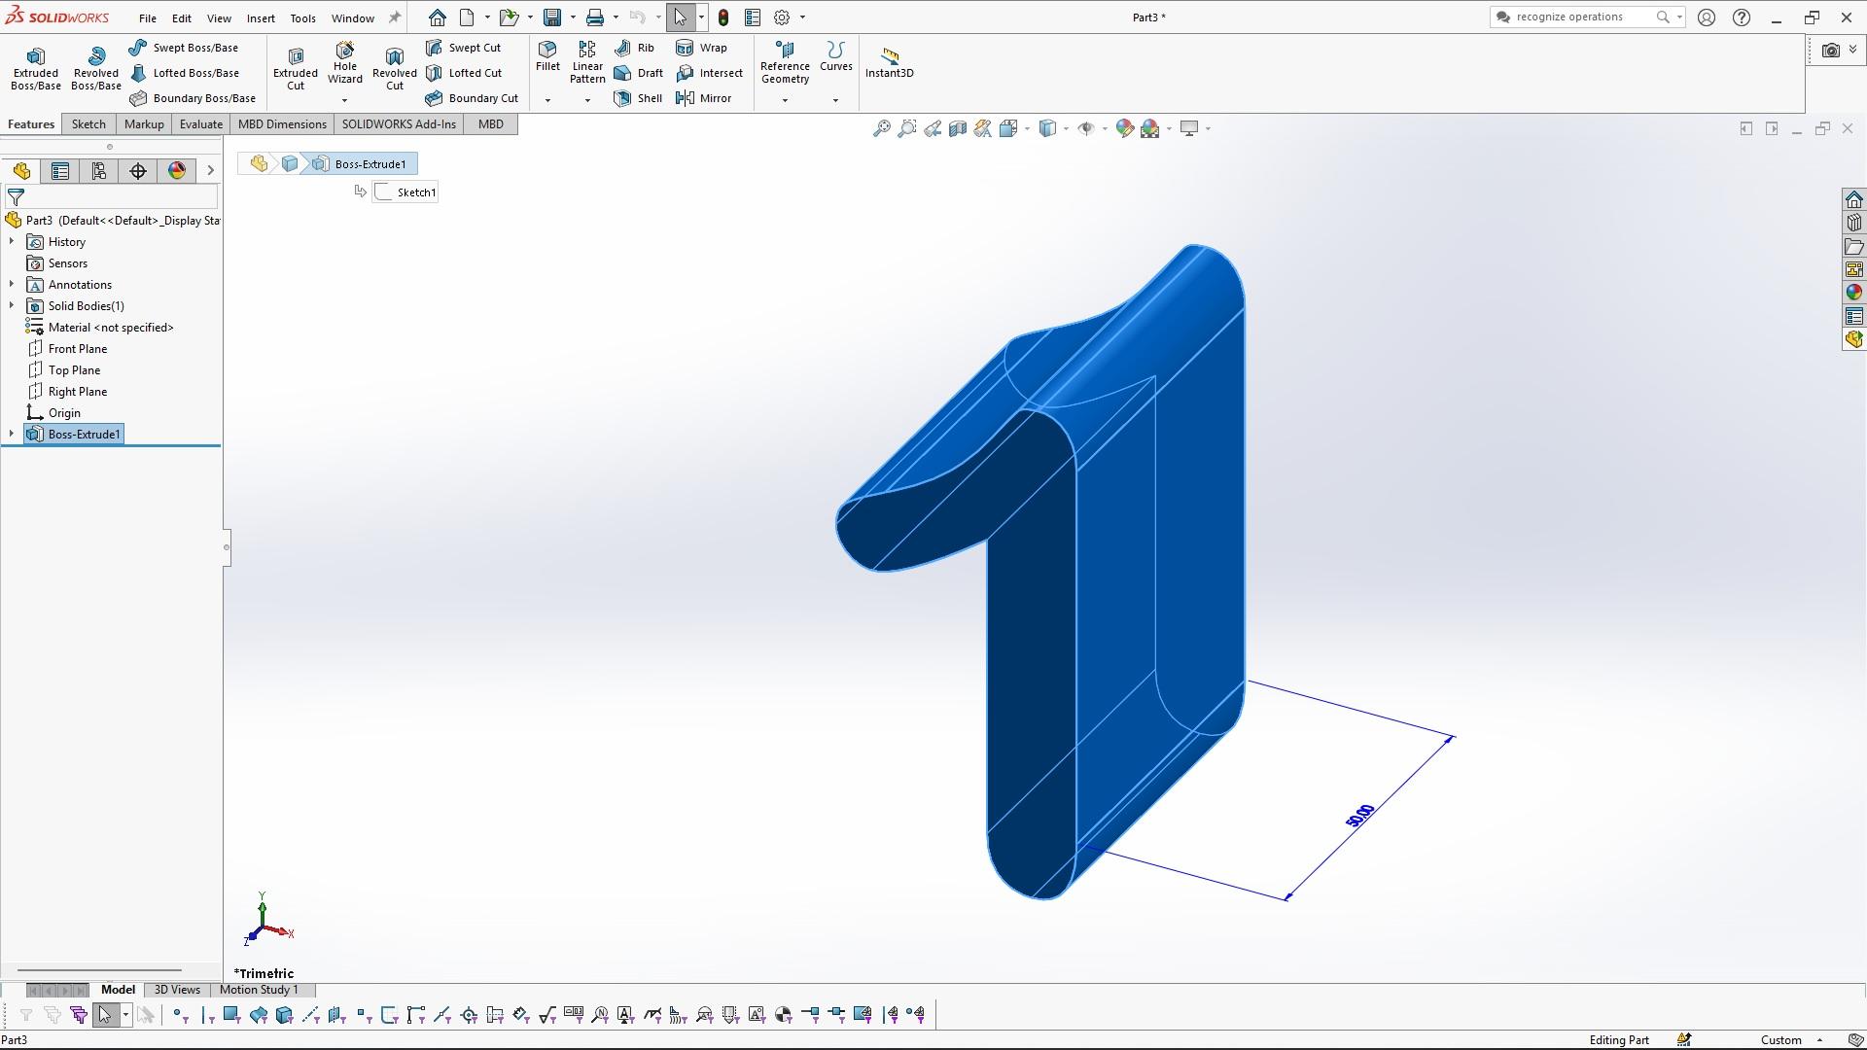The image size is (1867, 1050).
Task: Select the Revolved Cut tool
Action: [x=395, y=68]
